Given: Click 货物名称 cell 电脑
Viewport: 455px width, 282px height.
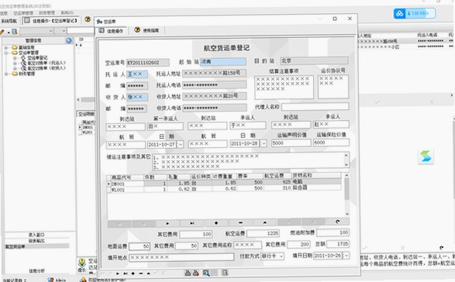Looking at the screenshot, I should [x=316, y=182].
